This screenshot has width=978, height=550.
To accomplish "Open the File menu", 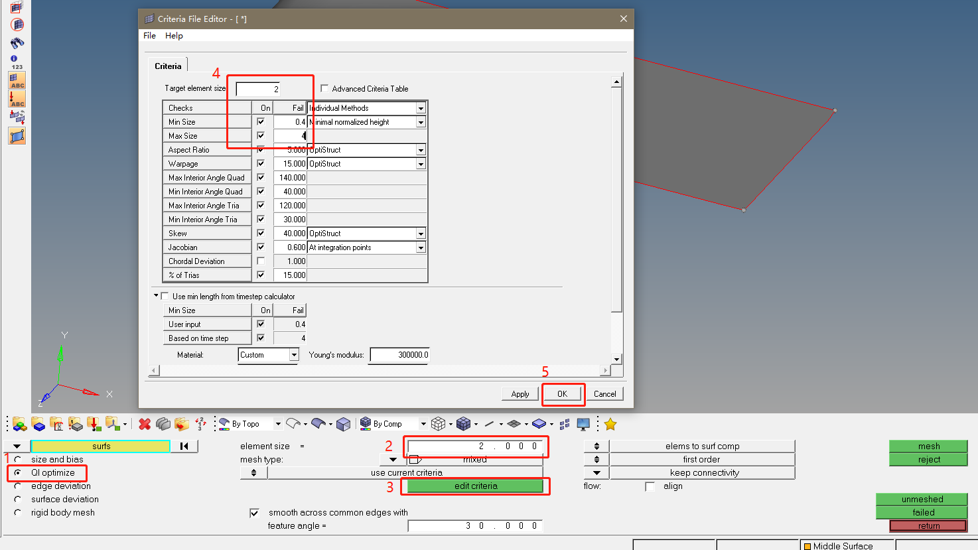I will pyautogui.click(x=149, y=36).
